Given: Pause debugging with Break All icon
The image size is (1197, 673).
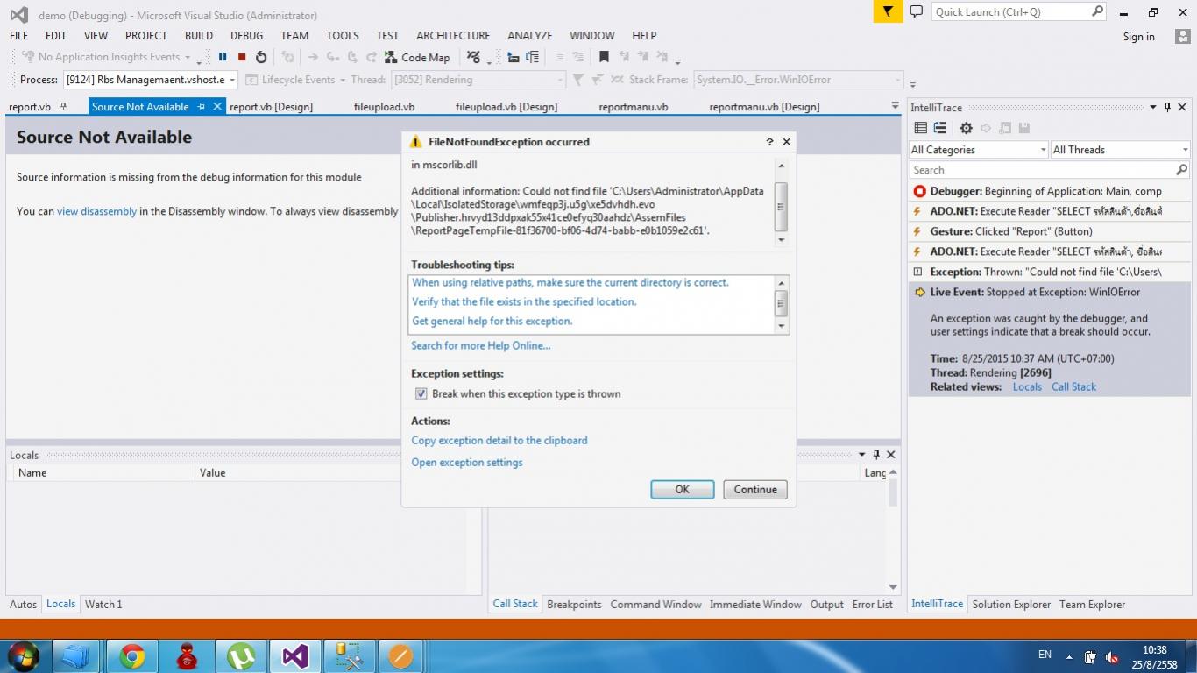Looking at the screenshot, I should pos(223,57).
